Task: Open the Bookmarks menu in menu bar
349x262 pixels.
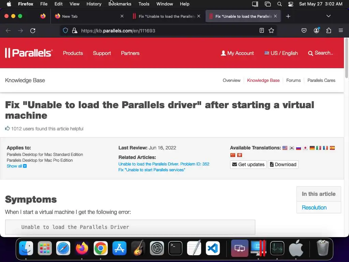Action: [x=120, y=4]
